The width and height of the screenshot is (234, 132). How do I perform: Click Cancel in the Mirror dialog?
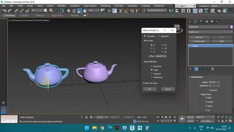pyautogui.click(x=168, y=89)
